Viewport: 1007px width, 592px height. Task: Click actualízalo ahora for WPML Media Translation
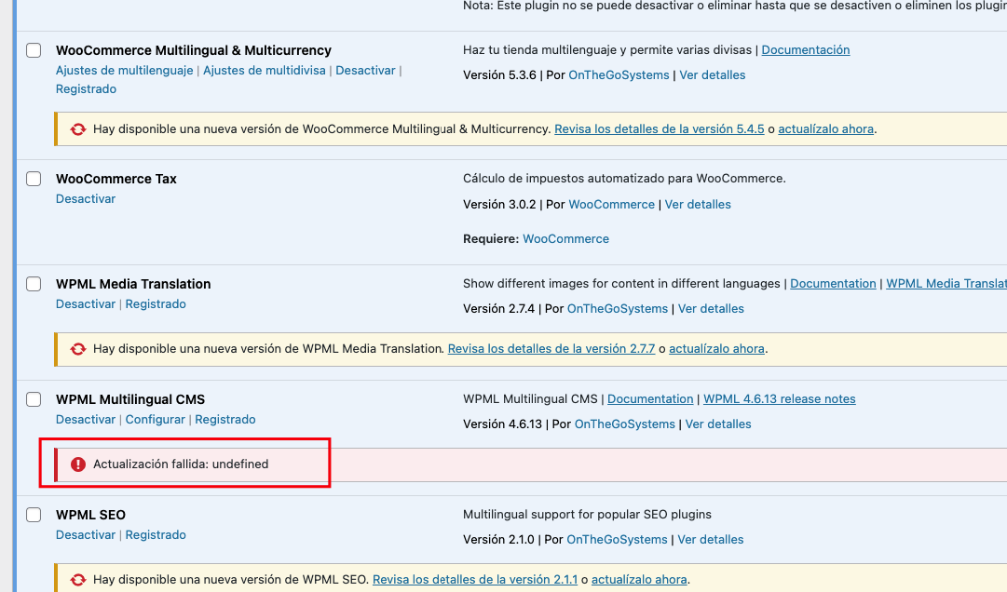coord(716,349)
